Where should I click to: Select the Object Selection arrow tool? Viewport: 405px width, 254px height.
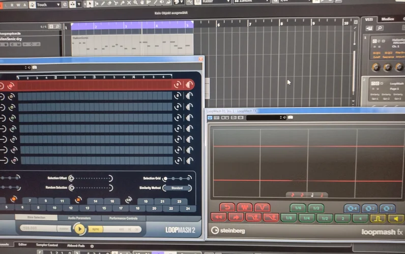click(x=90, y=4)
